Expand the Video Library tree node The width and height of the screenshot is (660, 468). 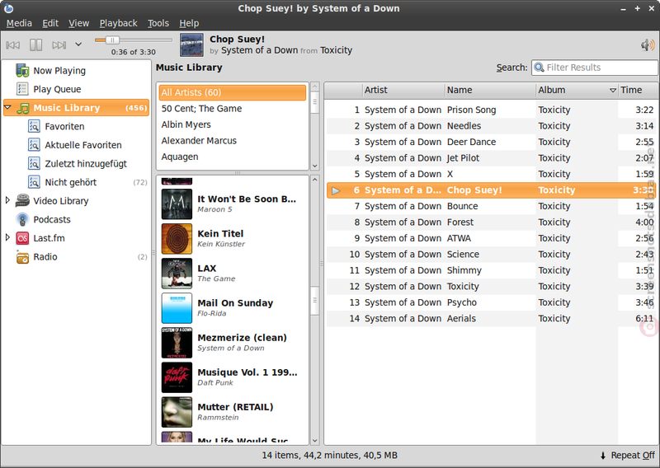(7, 200)
